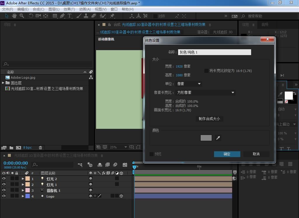Open the 效果(T) menu
The image size is (299, 218).
pos(69,9)
